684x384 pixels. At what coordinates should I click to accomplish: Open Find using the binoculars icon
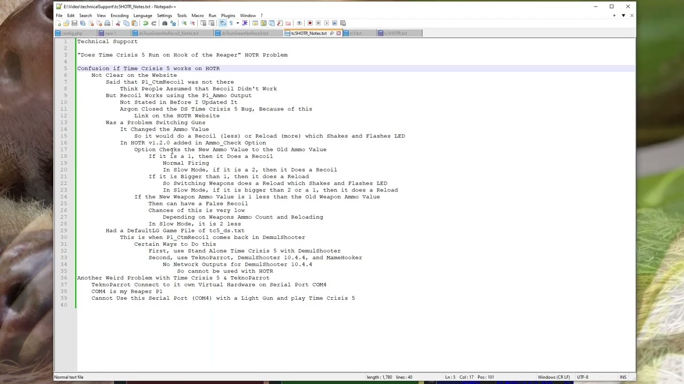[x=165, y=23]
